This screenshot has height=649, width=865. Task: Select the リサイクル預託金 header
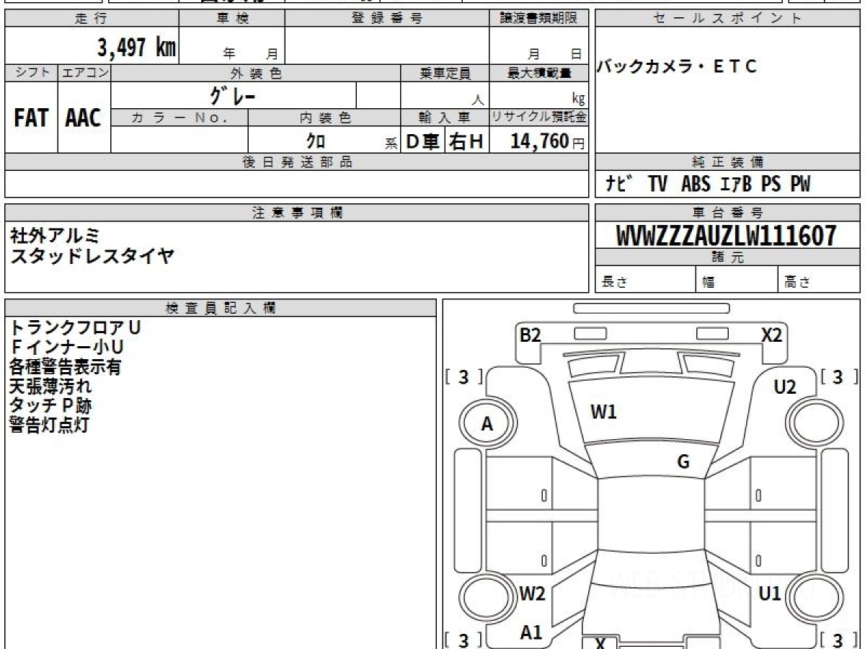539,118
